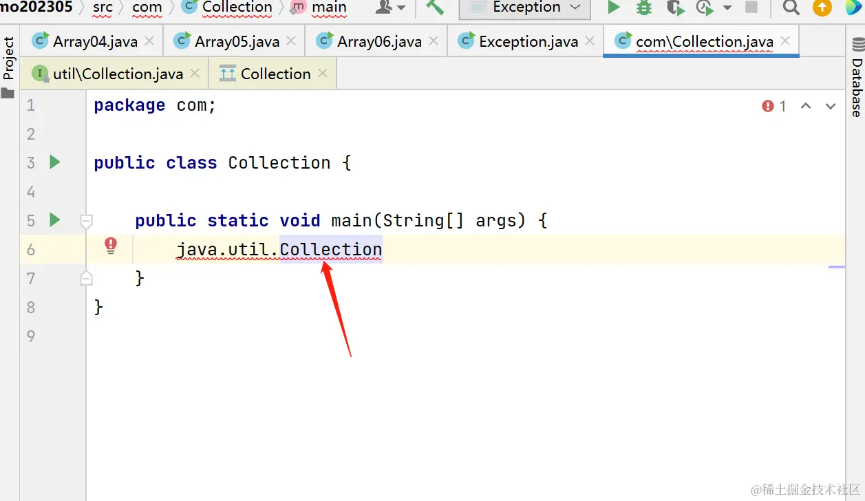Viewport: 865px width, 501px height.
Task: Run the Exception configuration with green play
Action: point(613,8)
